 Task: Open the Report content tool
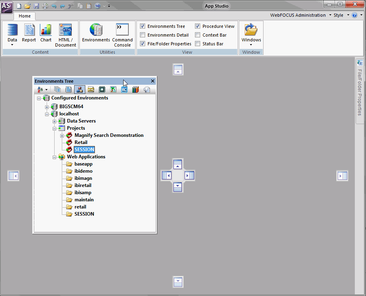(x=29, y=33)
